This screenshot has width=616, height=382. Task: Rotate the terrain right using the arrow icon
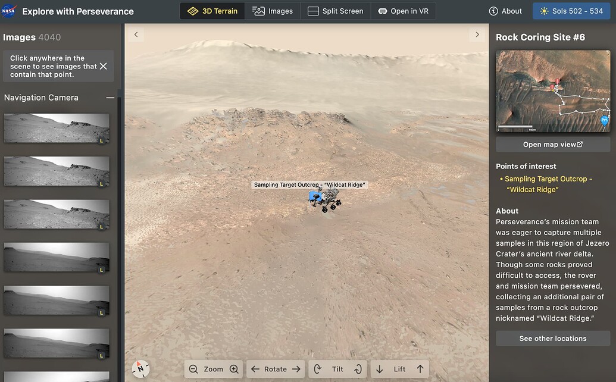click(x=296, y=369)
